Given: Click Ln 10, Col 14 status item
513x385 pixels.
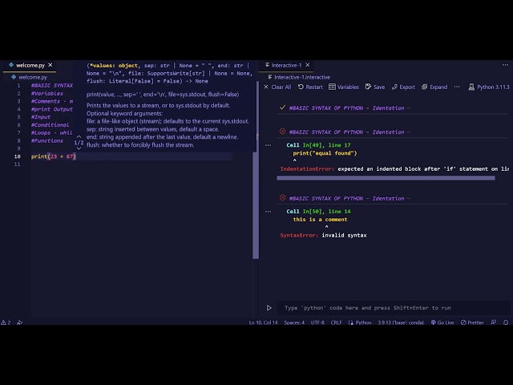Looking at the screenshot, I should click(x=263, y=322).
